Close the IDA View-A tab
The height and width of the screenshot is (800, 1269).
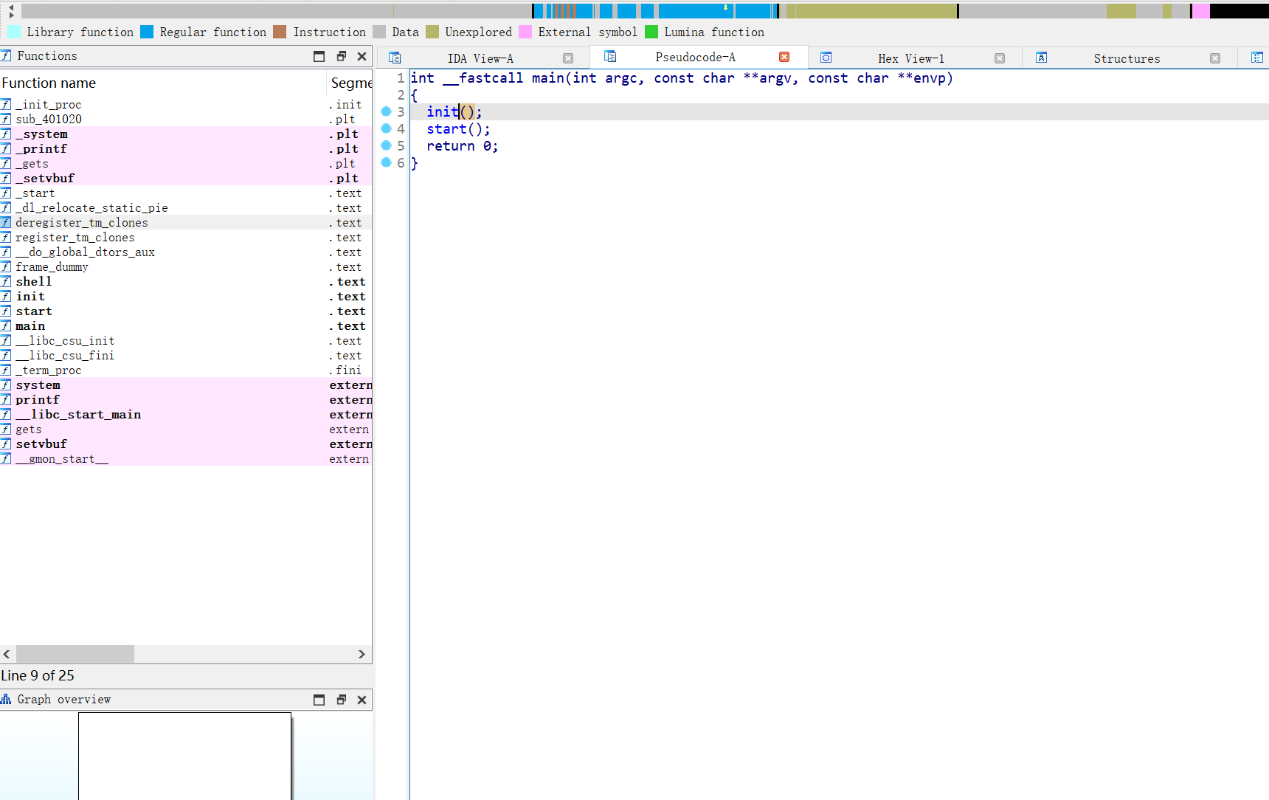[x=568, y=58]
